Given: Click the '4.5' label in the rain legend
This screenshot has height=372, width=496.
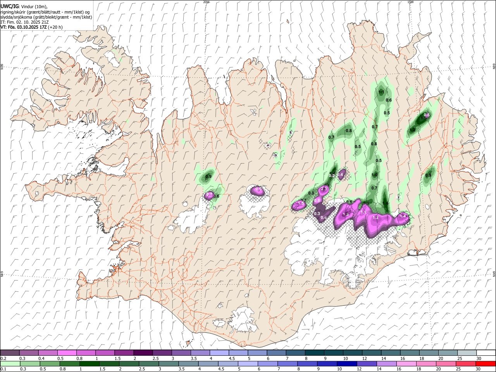Looking at the screenshot, I should click(x=220, y=369).
